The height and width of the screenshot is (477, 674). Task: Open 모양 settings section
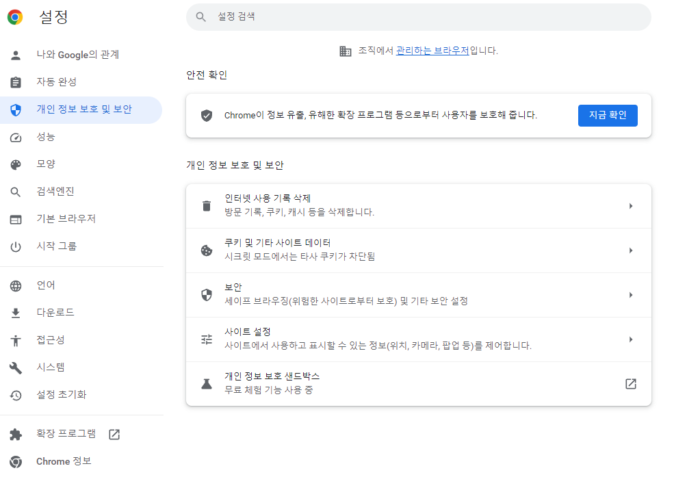click(x=81, y=164)
